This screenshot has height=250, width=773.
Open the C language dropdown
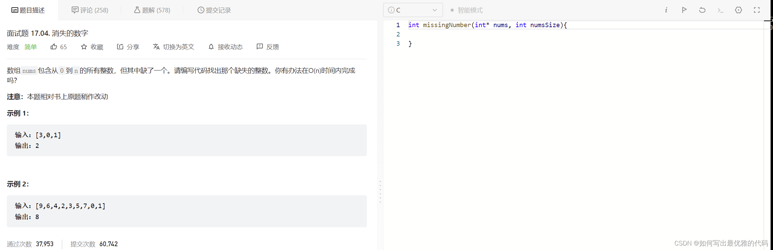(x=413, y=10)
